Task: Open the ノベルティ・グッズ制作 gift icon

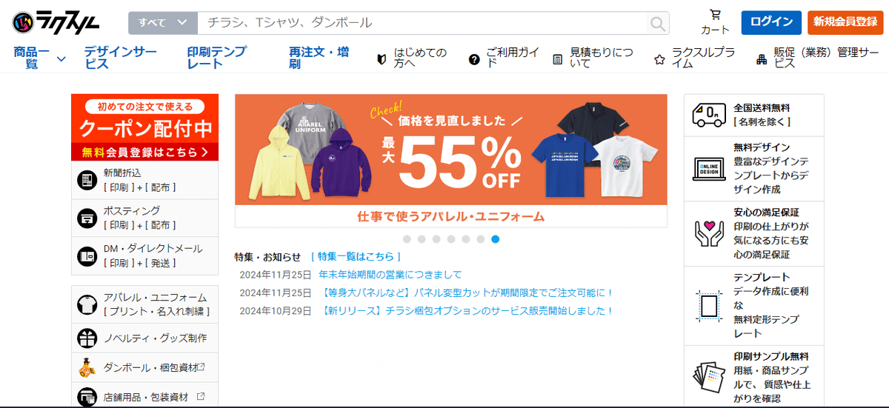Action: click(x=87, y=338)
